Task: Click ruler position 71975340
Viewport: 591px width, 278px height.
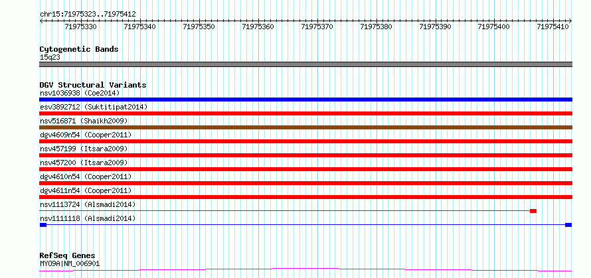Action: point(140,27)
